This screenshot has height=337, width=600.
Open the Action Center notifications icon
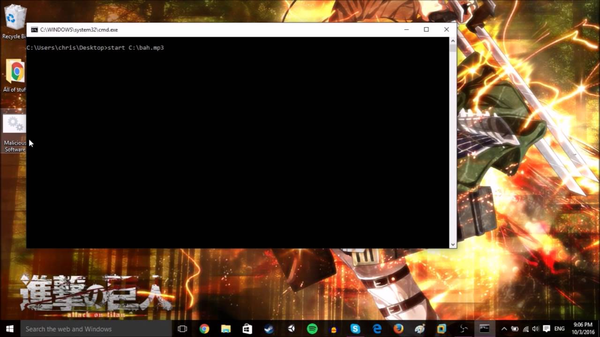pyautogui.click(x=546, y=329)
